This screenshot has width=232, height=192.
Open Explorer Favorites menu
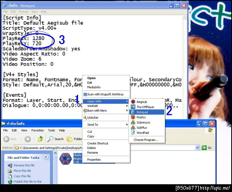pyautogui.click(x=38, y=130)
